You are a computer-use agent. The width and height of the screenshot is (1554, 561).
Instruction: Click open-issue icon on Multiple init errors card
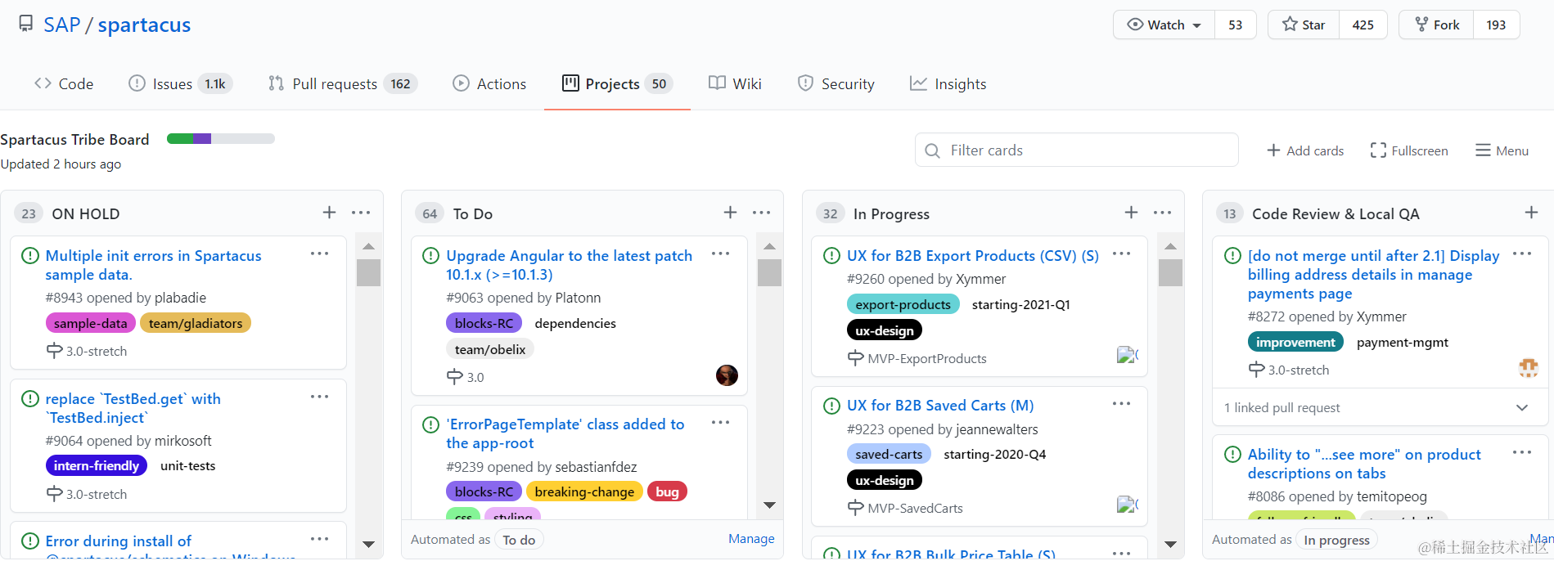[x=30, y=256]
